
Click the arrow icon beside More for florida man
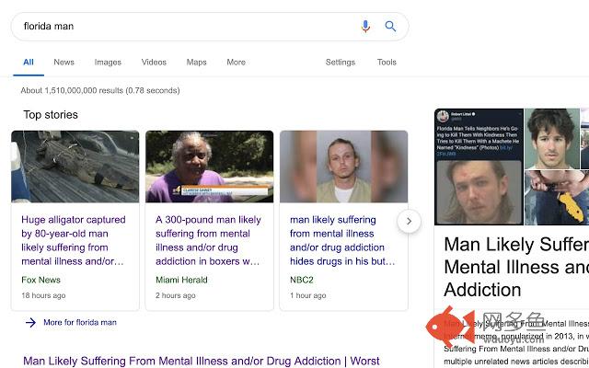tap(30, 323)
